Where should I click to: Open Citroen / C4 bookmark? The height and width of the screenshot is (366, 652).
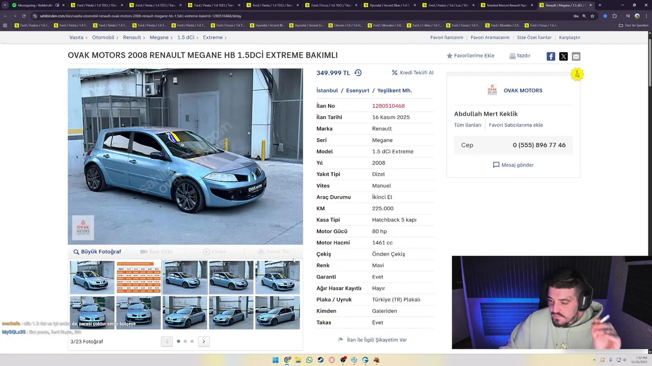[x=345, y=25]
